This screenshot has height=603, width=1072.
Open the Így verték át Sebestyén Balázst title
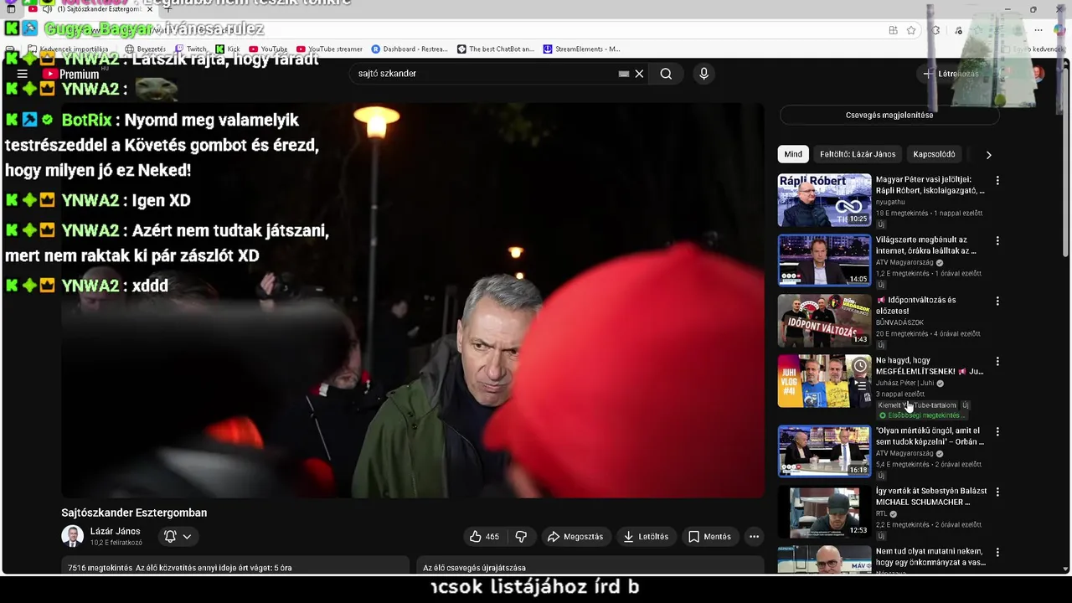pos(931,497)
